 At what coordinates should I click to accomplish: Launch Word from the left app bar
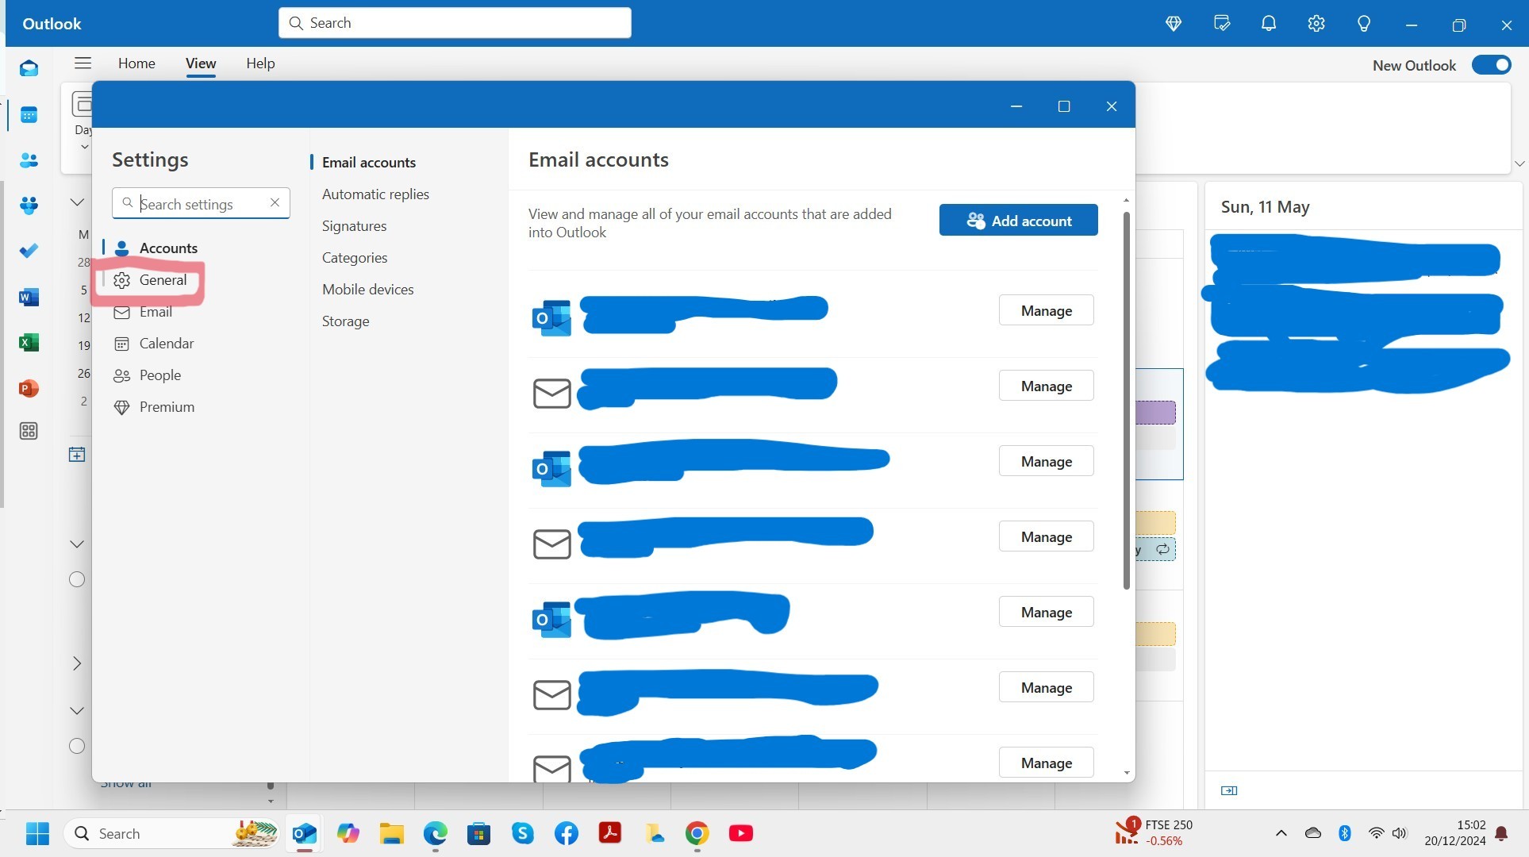tap(29, 298)
